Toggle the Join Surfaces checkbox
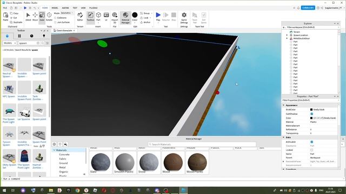Image resolution: width=346 pixels, height=194 pixels. 55,22
